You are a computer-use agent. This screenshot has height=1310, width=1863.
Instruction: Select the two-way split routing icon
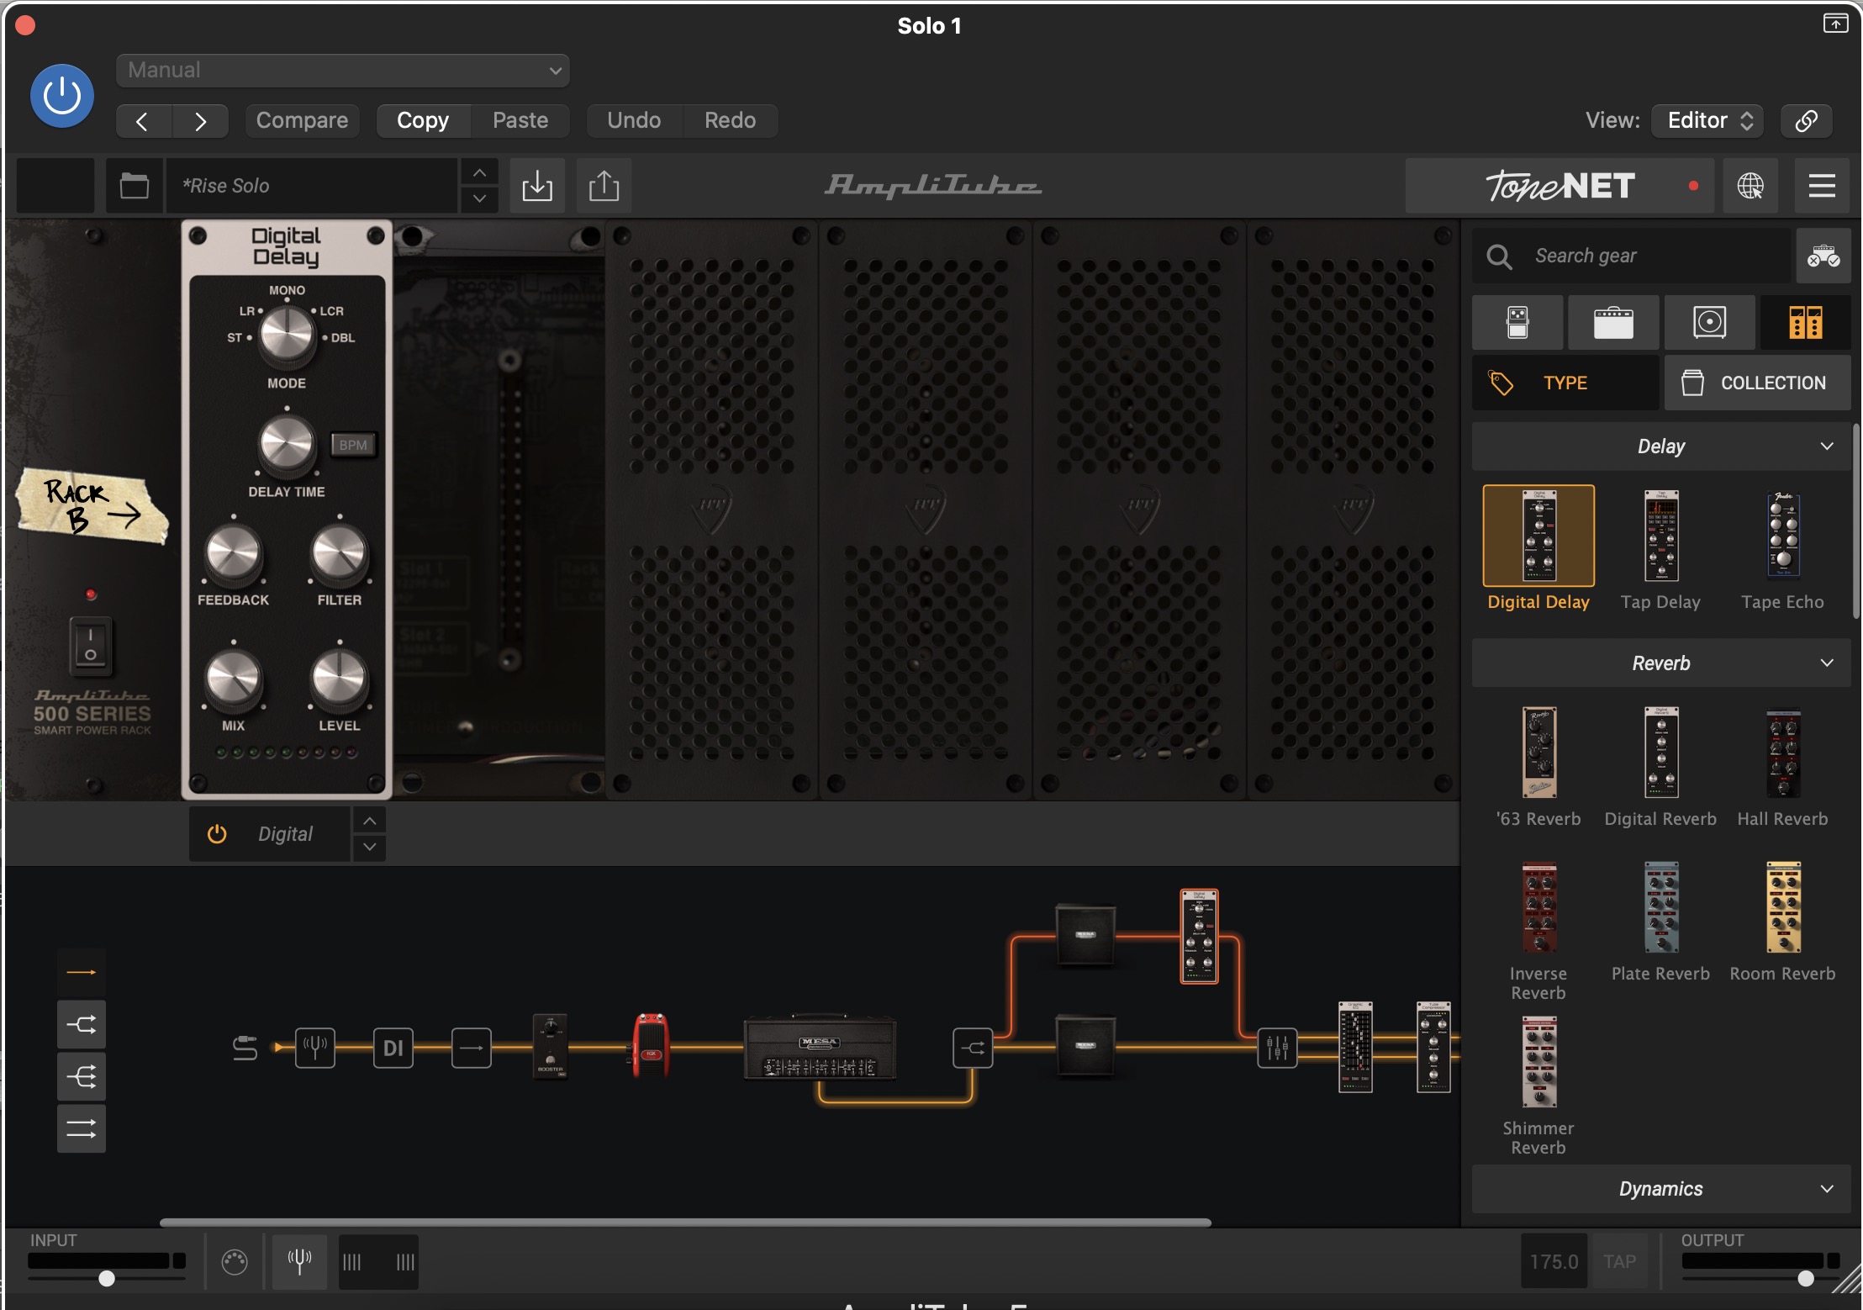click(x=82, y=1025)
